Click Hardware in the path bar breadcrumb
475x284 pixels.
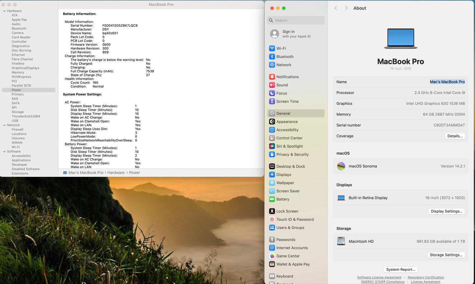(116, 173)
